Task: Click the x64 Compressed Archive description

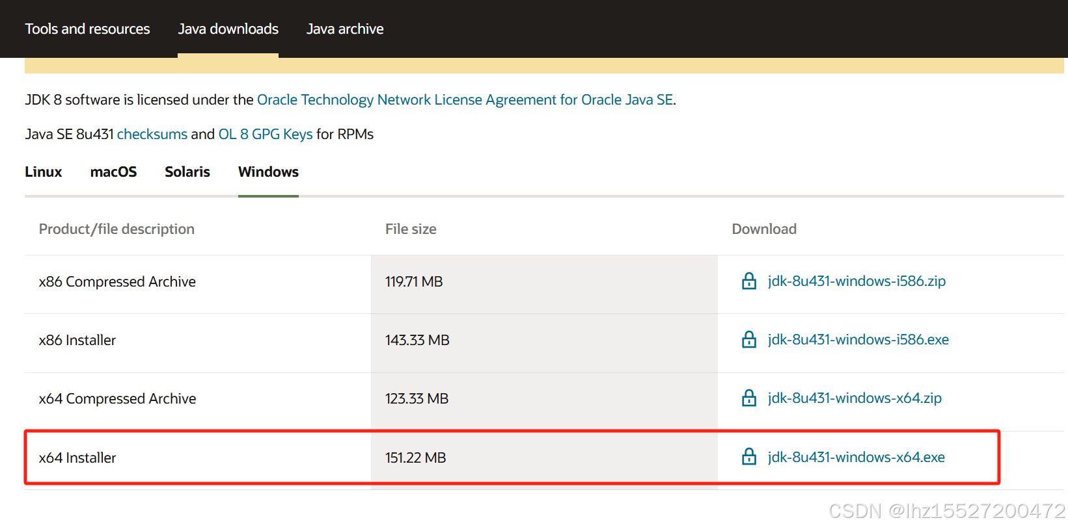Action: (117, 398)
